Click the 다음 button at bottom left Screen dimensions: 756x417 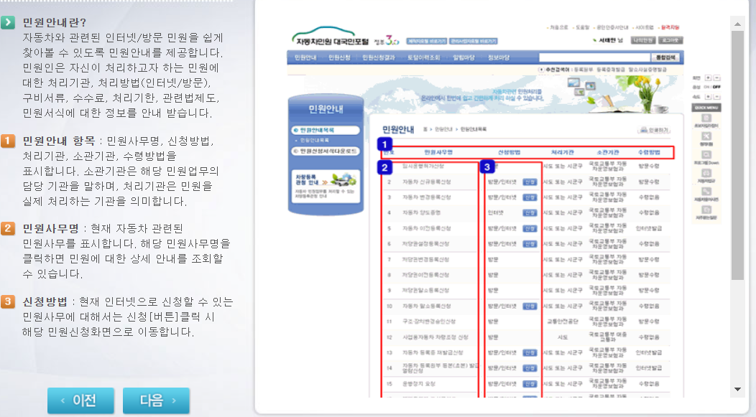coord(155,401)
